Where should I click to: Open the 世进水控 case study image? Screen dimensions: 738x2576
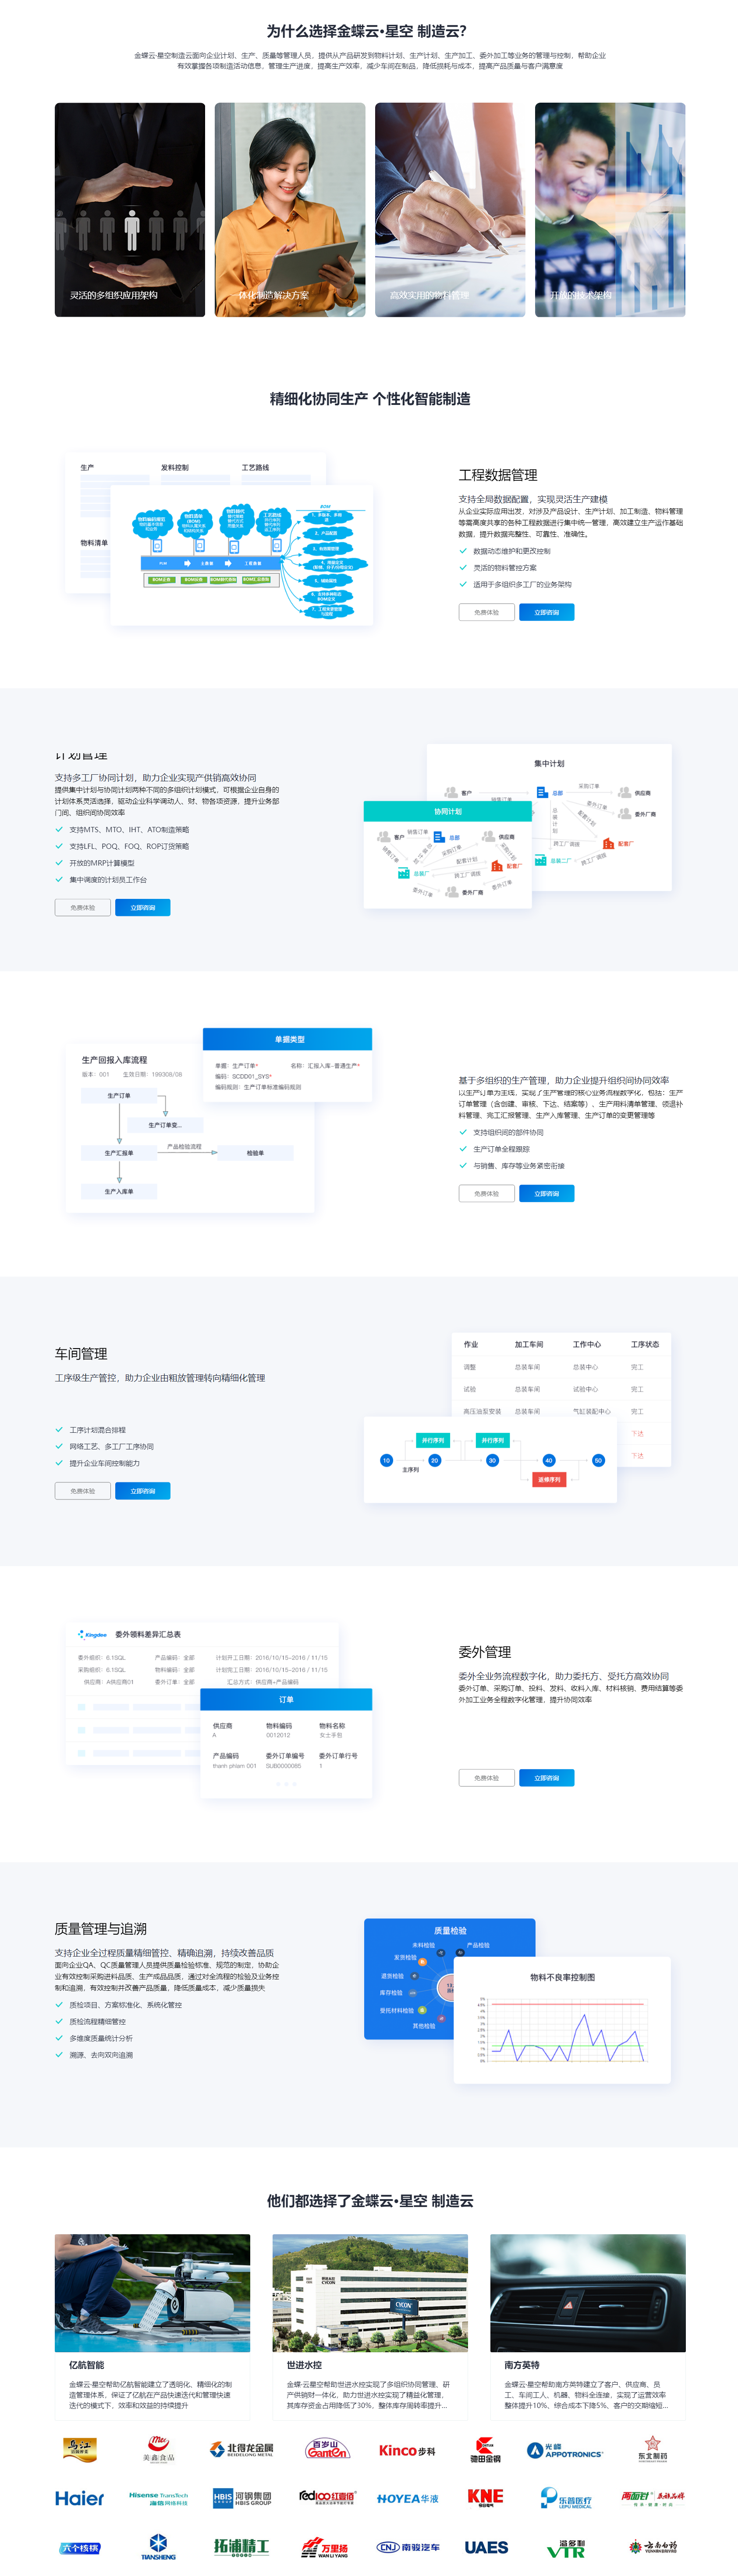pos(369,2292)
